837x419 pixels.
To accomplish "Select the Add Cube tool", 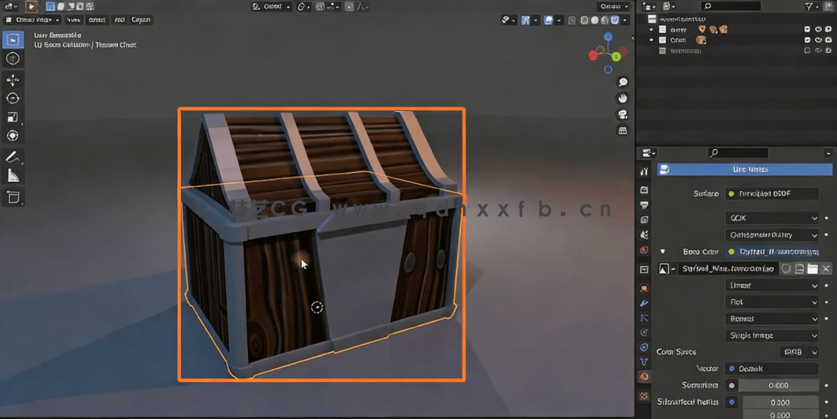I will click(13, 197).
